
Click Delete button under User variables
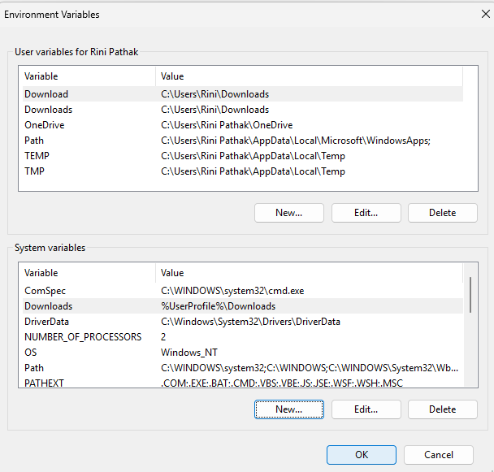443,213
